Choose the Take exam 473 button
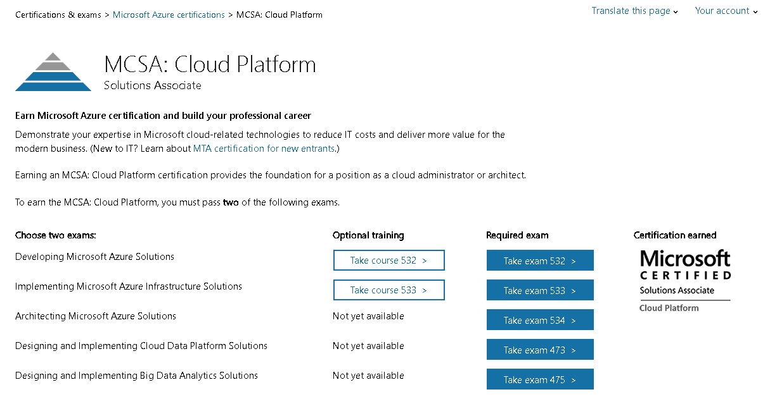Viewport: 777px width, 399px height. (539, 350)
